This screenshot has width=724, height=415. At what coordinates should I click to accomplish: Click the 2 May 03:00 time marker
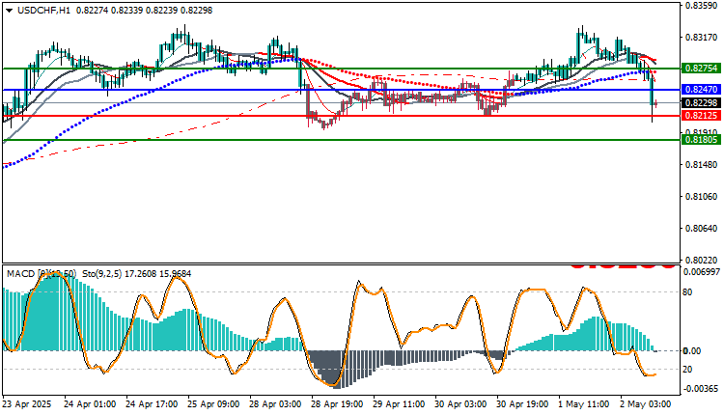(646, 404)
